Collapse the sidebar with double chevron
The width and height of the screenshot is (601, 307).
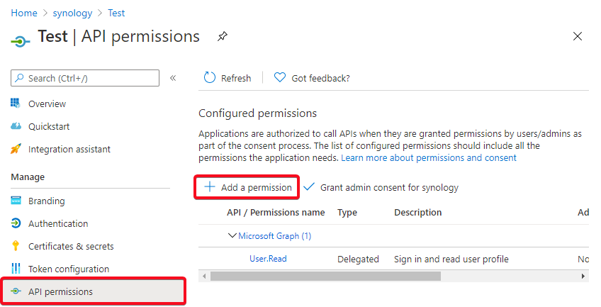point(173,78)
